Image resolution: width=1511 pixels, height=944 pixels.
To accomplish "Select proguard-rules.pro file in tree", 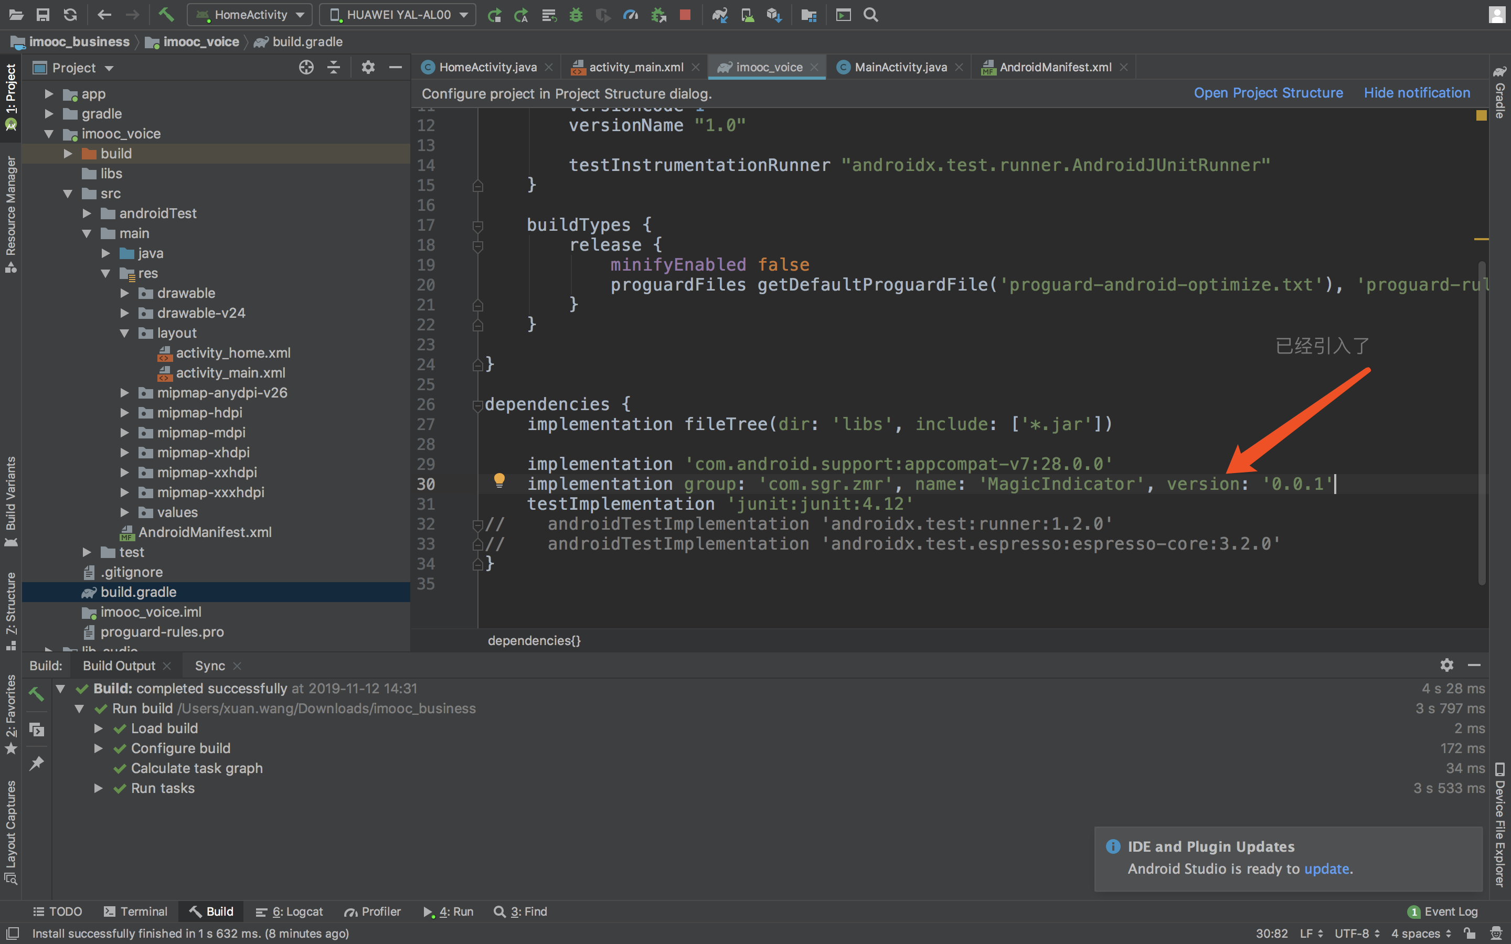I will tap(162, 632).
